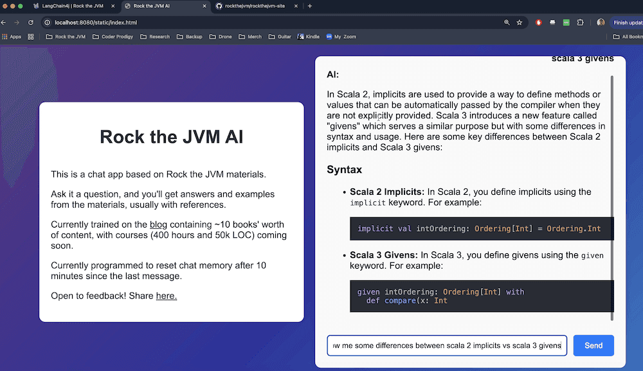Reload the page with the refresh icon
The width and height of the screenshot is (643, 371).
click(30, 23)
